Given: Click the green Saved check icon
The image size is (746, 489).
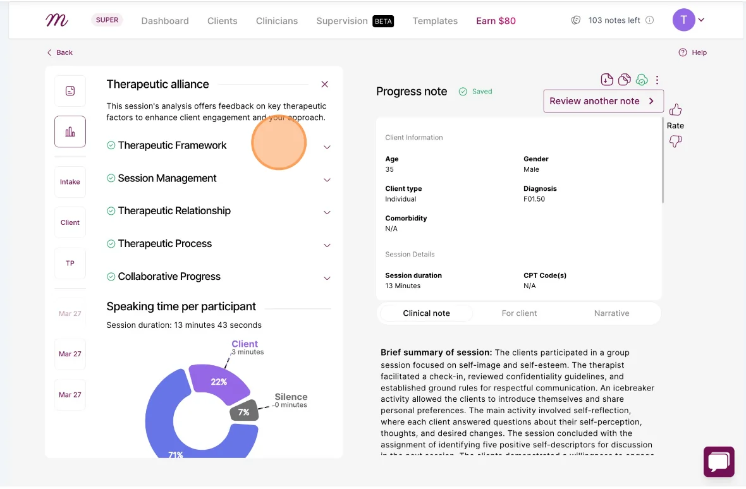Looking at the screenshot, I should (463, 92).
